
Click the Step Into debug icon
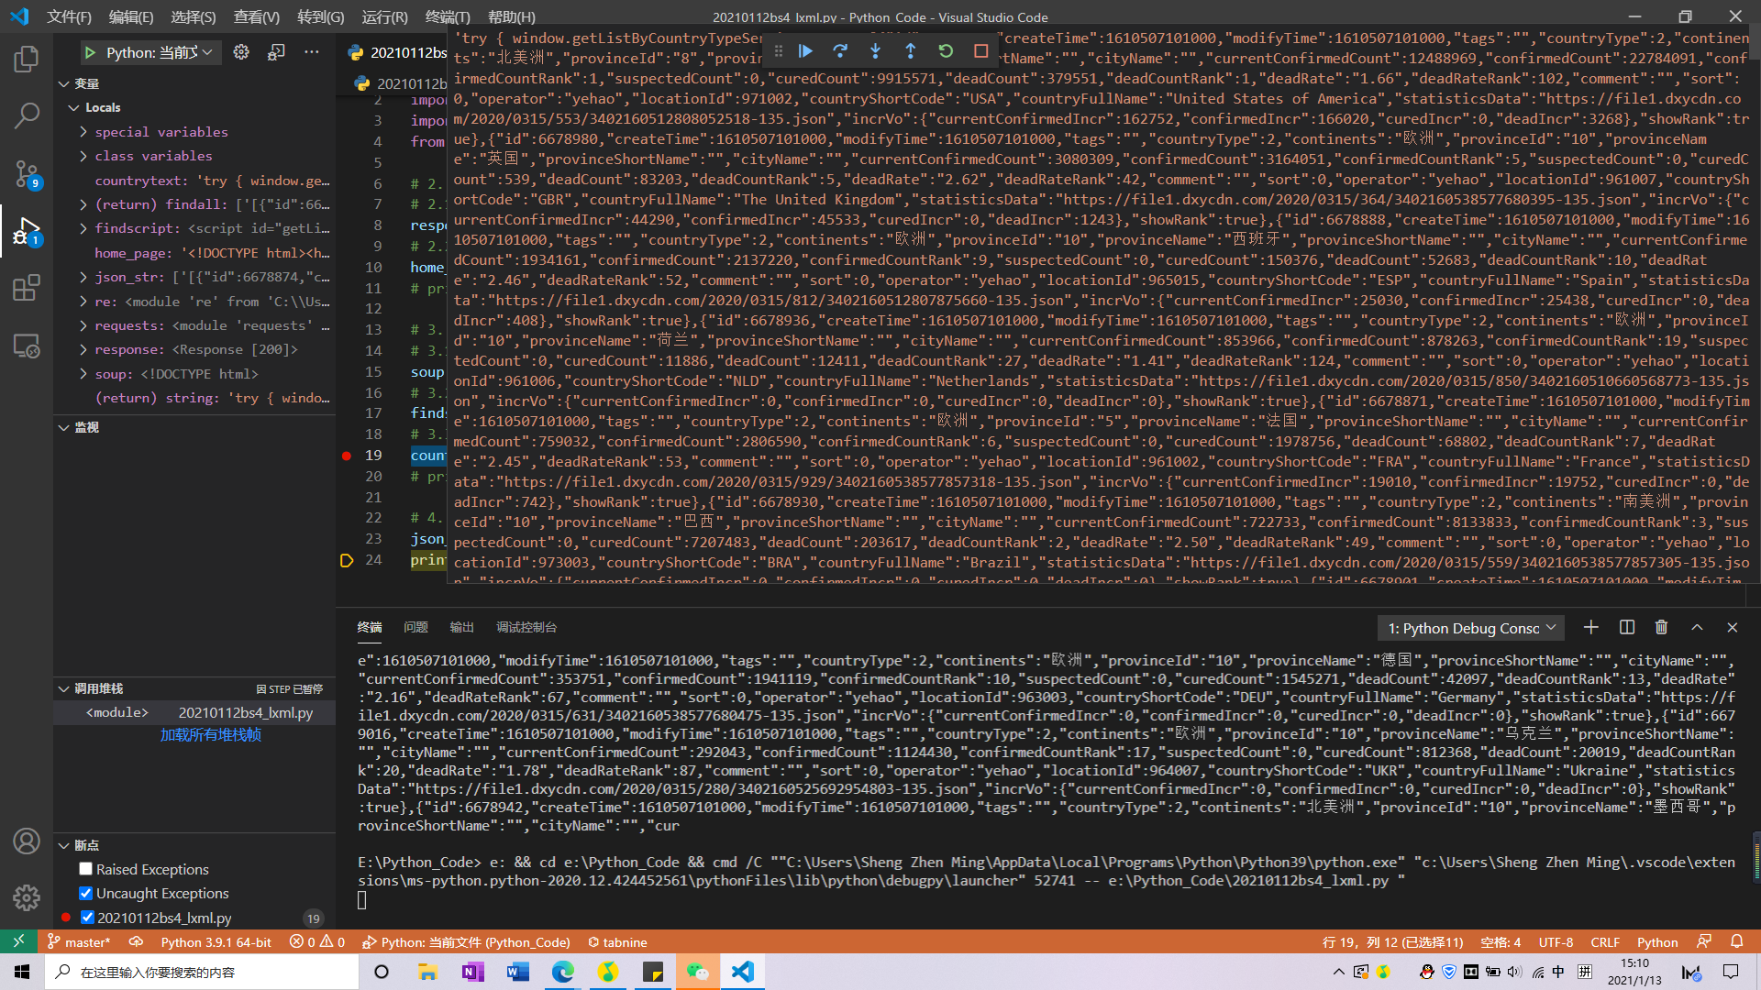[x=875, y=51]
